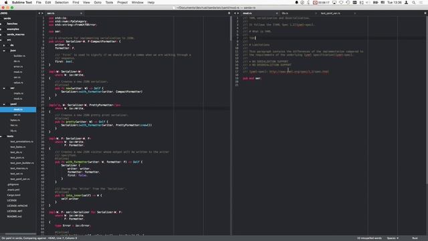
Task: Close the mod.rs tab in right pane
Action: [x=277, y=13]
